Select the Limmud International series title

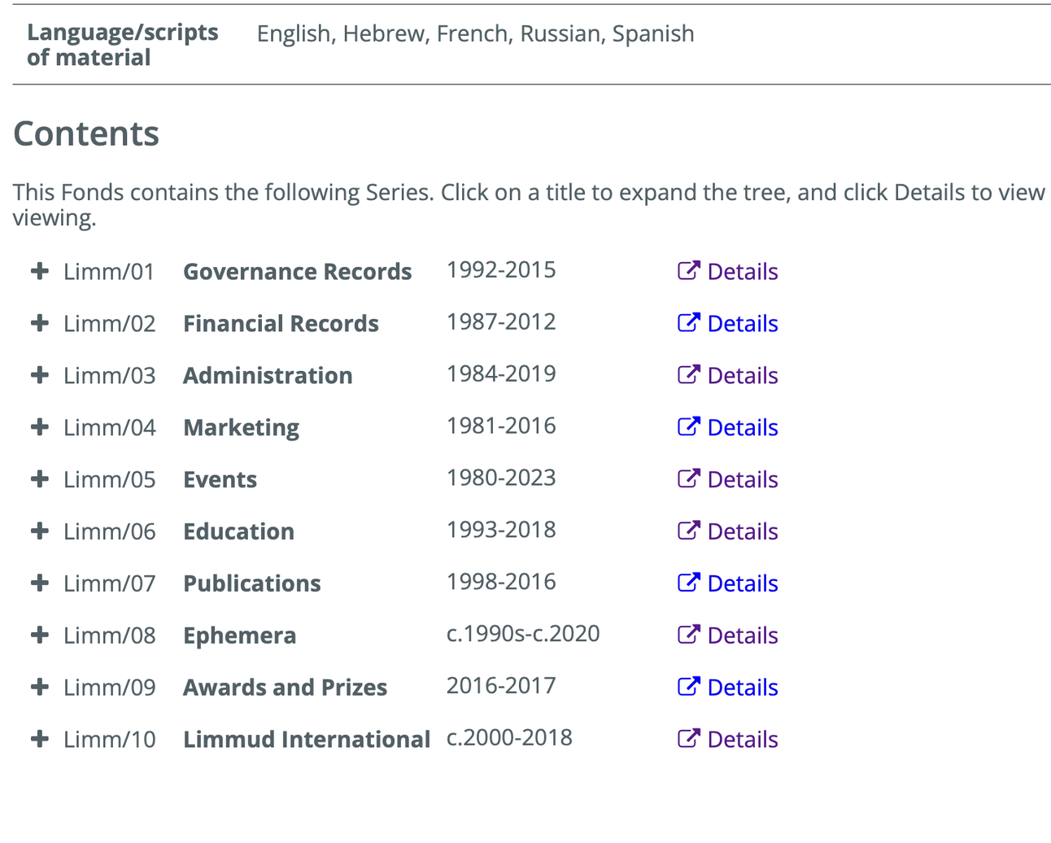[307, 740]
